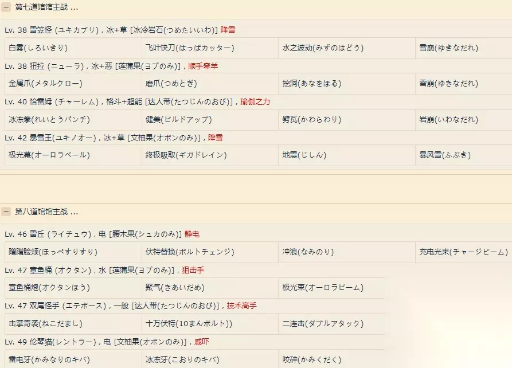Click the 冰冻拳 move cell
The image size is (512, 368).
(x=73, y=119)
